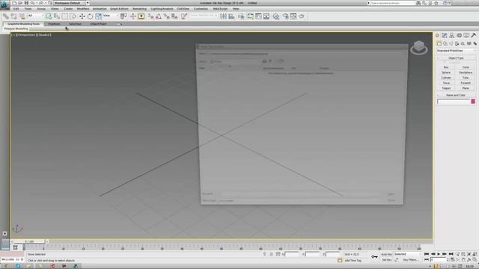479x269 pixels.
Task: Click the object name input field
Action: coord(454,102)
